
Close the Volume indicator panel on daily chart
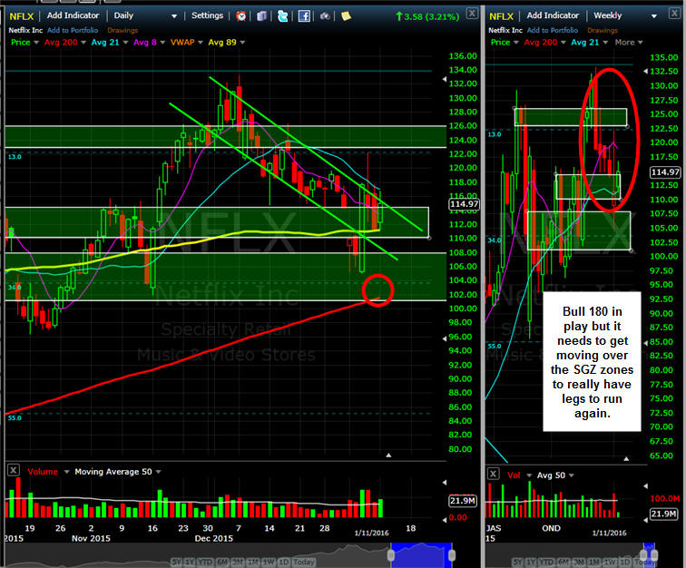tap(14, 471)
